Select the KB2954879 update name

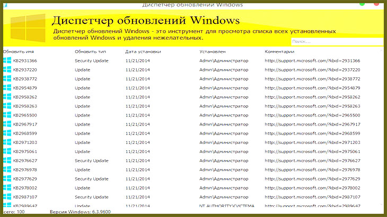pyautogui.click(x=25, y=88)
